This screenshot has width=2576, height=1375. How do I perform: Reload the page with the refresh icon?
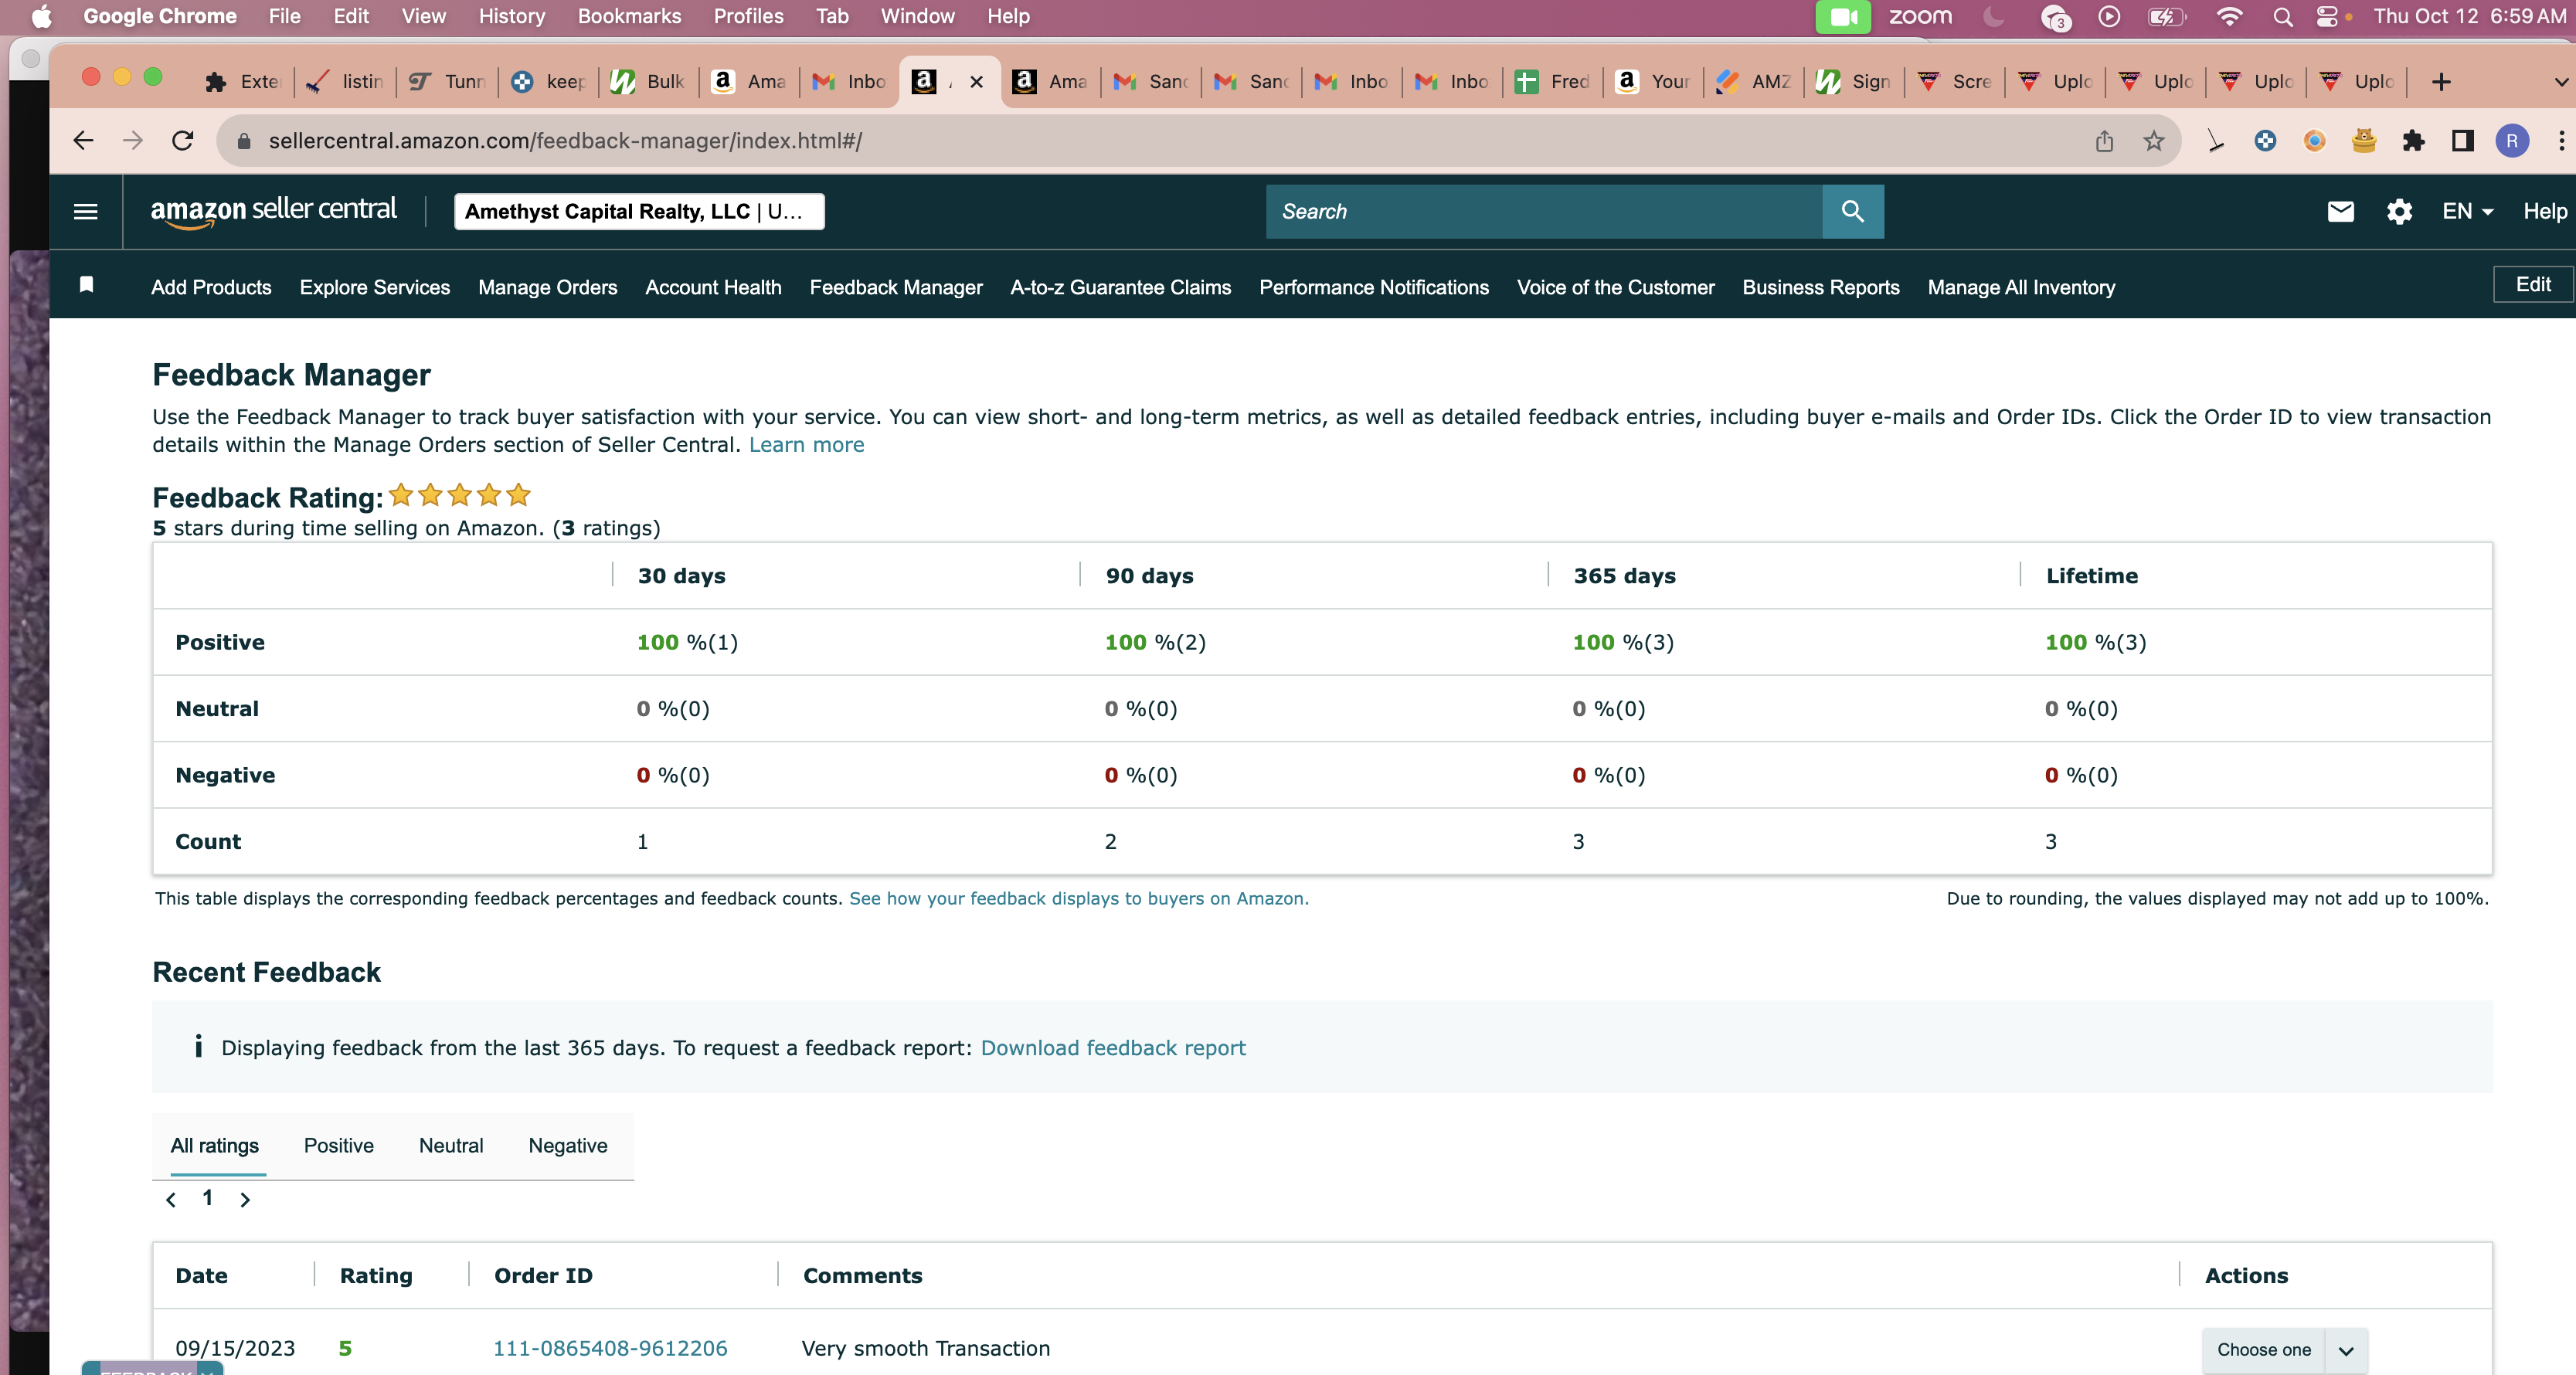(x=183, y=140)
